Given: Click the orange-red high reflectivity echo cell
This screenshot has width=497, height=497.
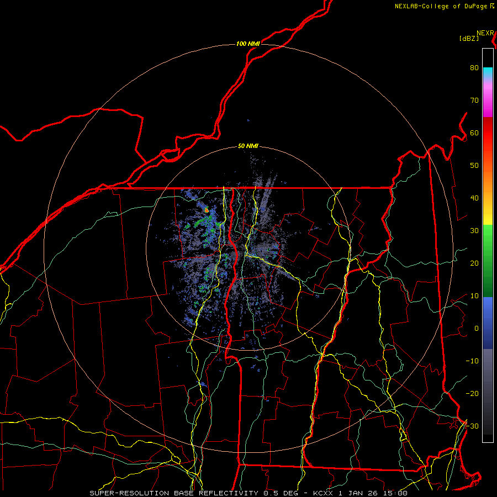Looking at the screenshot, I should point(207,210).
